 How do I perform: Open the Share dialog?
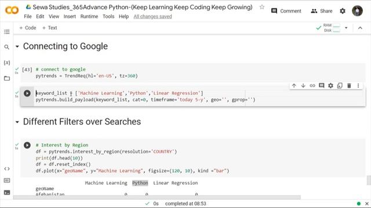pos(321,11)
